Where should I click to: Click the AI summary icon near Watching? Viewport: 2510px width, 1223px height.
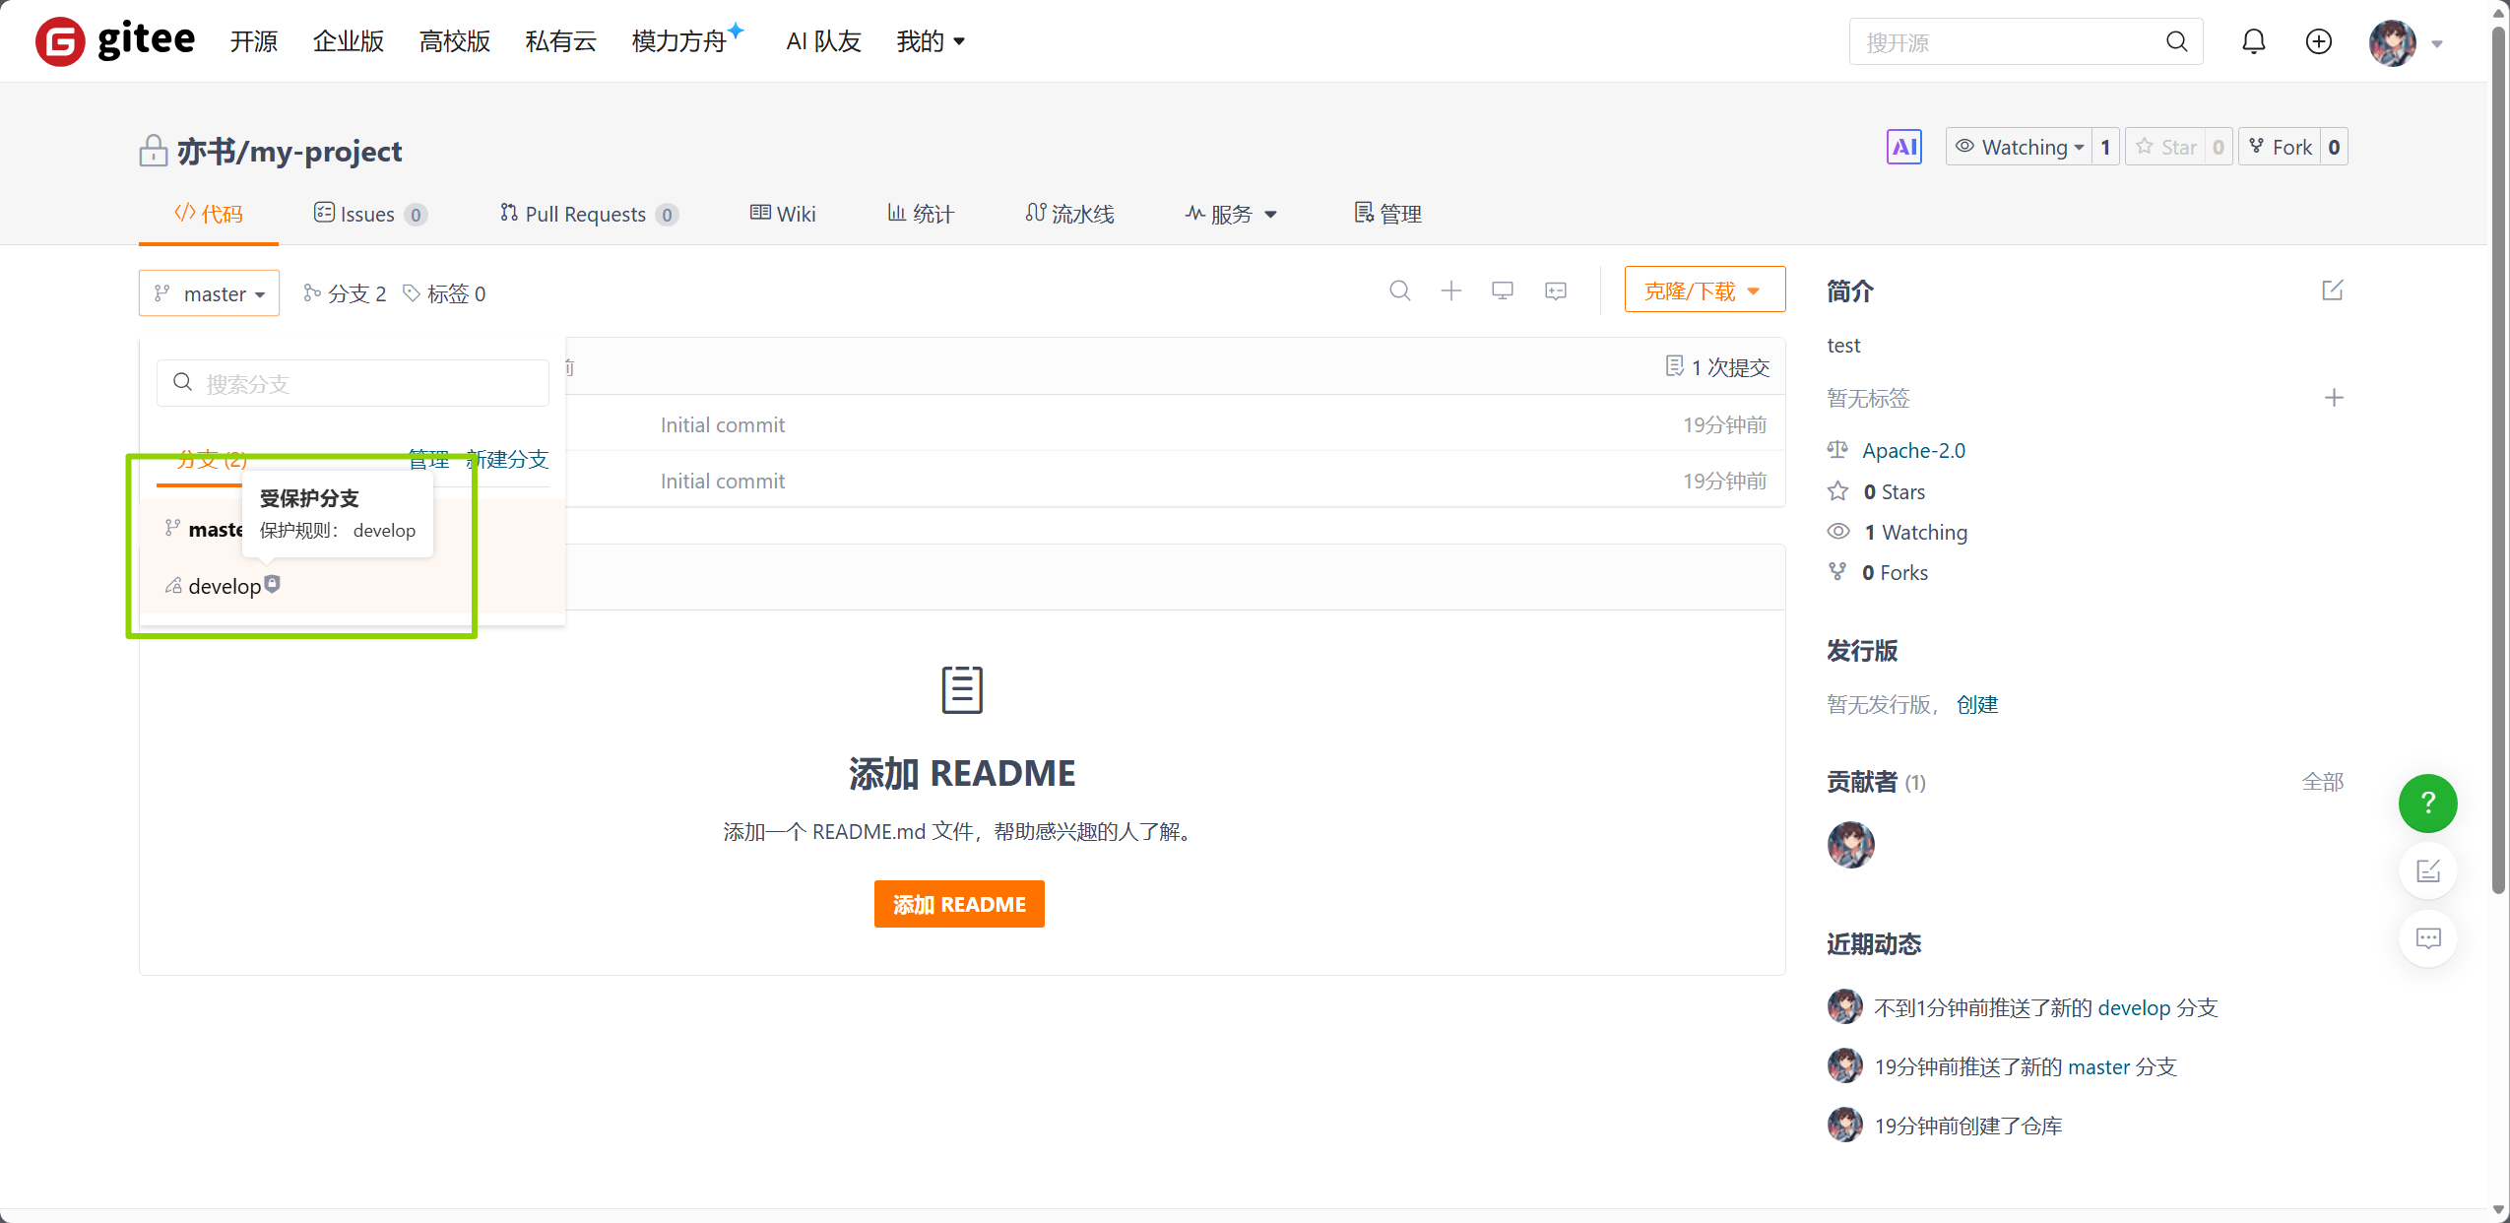[x=1902, y=146]
